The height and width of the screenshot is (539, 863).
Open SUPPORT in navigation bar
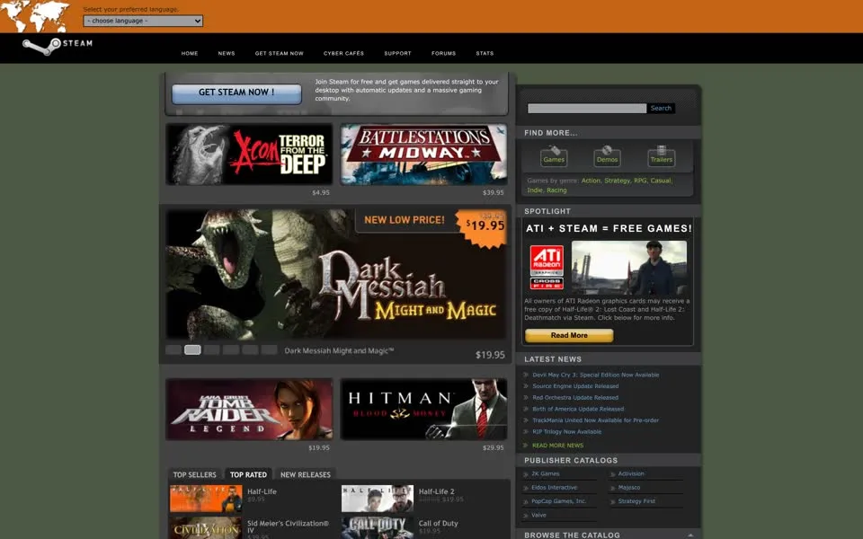click(397, 53)
